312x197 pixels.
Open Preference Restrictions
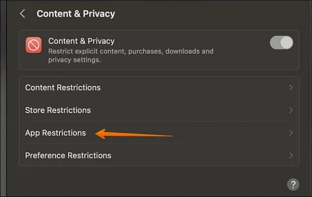68,156
